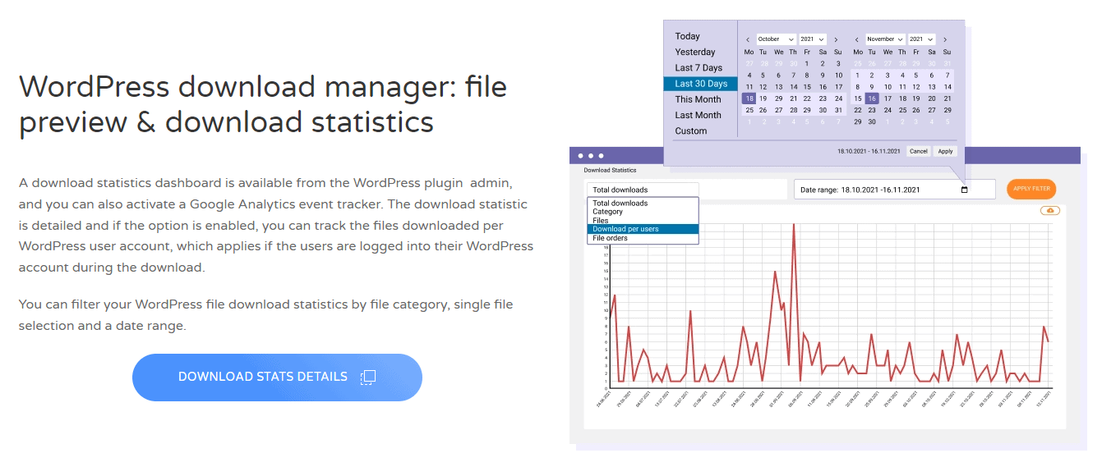Viewport: 1102px width, 476px height.
Task: Select November 12 in the calendar
Action: (918, 87)
